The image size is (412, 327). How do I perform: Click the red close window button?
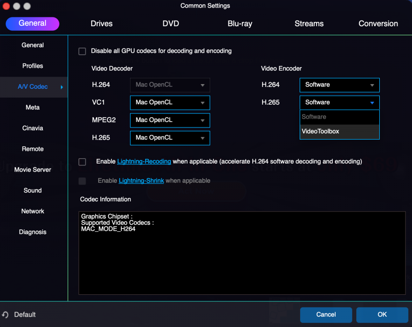pos(7,6)
